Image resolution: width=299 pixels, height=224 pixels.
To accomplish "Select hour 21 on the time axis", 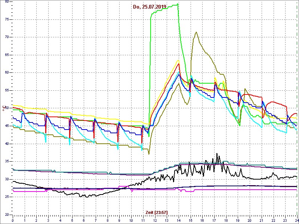I will 261,220.
